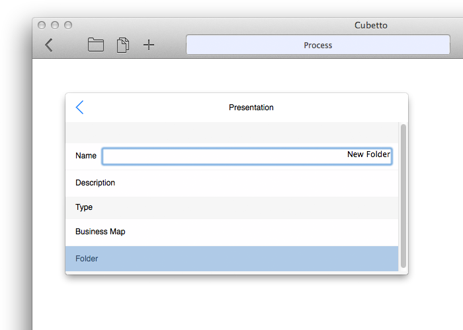Click the gray header strip above Name
The width and height of the screenshot is (463, 330).
232,133
